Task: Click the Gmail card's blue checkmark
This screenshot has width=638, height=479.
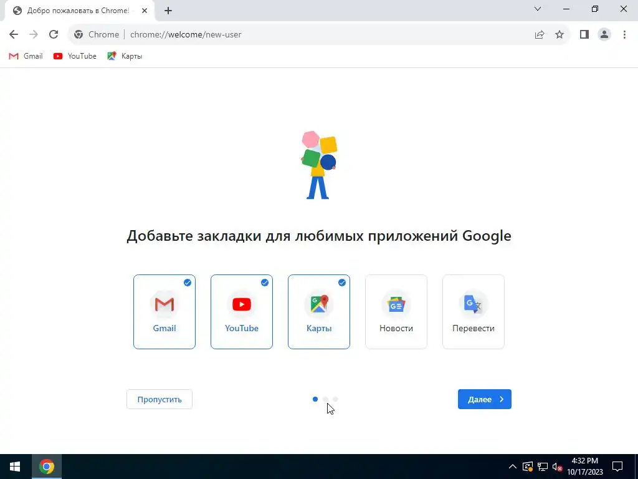Action: (x=188, y=283)
